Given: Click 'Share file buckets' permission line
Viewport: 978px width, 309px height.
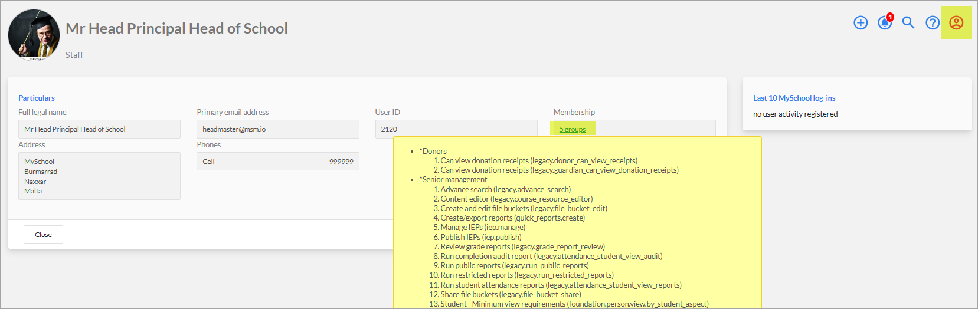Looking at the screenshot, I should [511, 294].
